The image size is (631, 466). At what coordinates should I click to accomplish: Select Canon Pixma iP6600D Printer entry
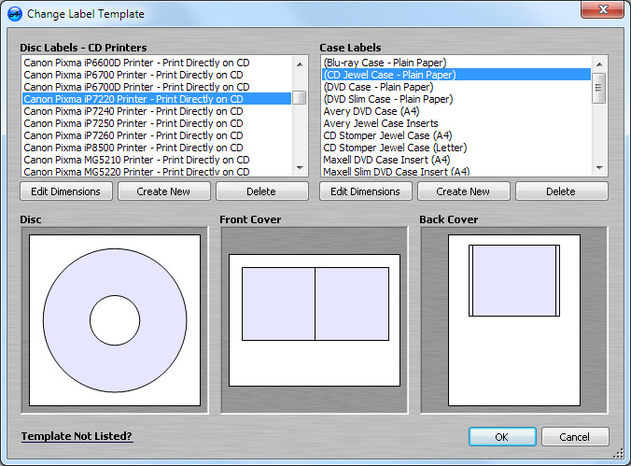[133, 63]
